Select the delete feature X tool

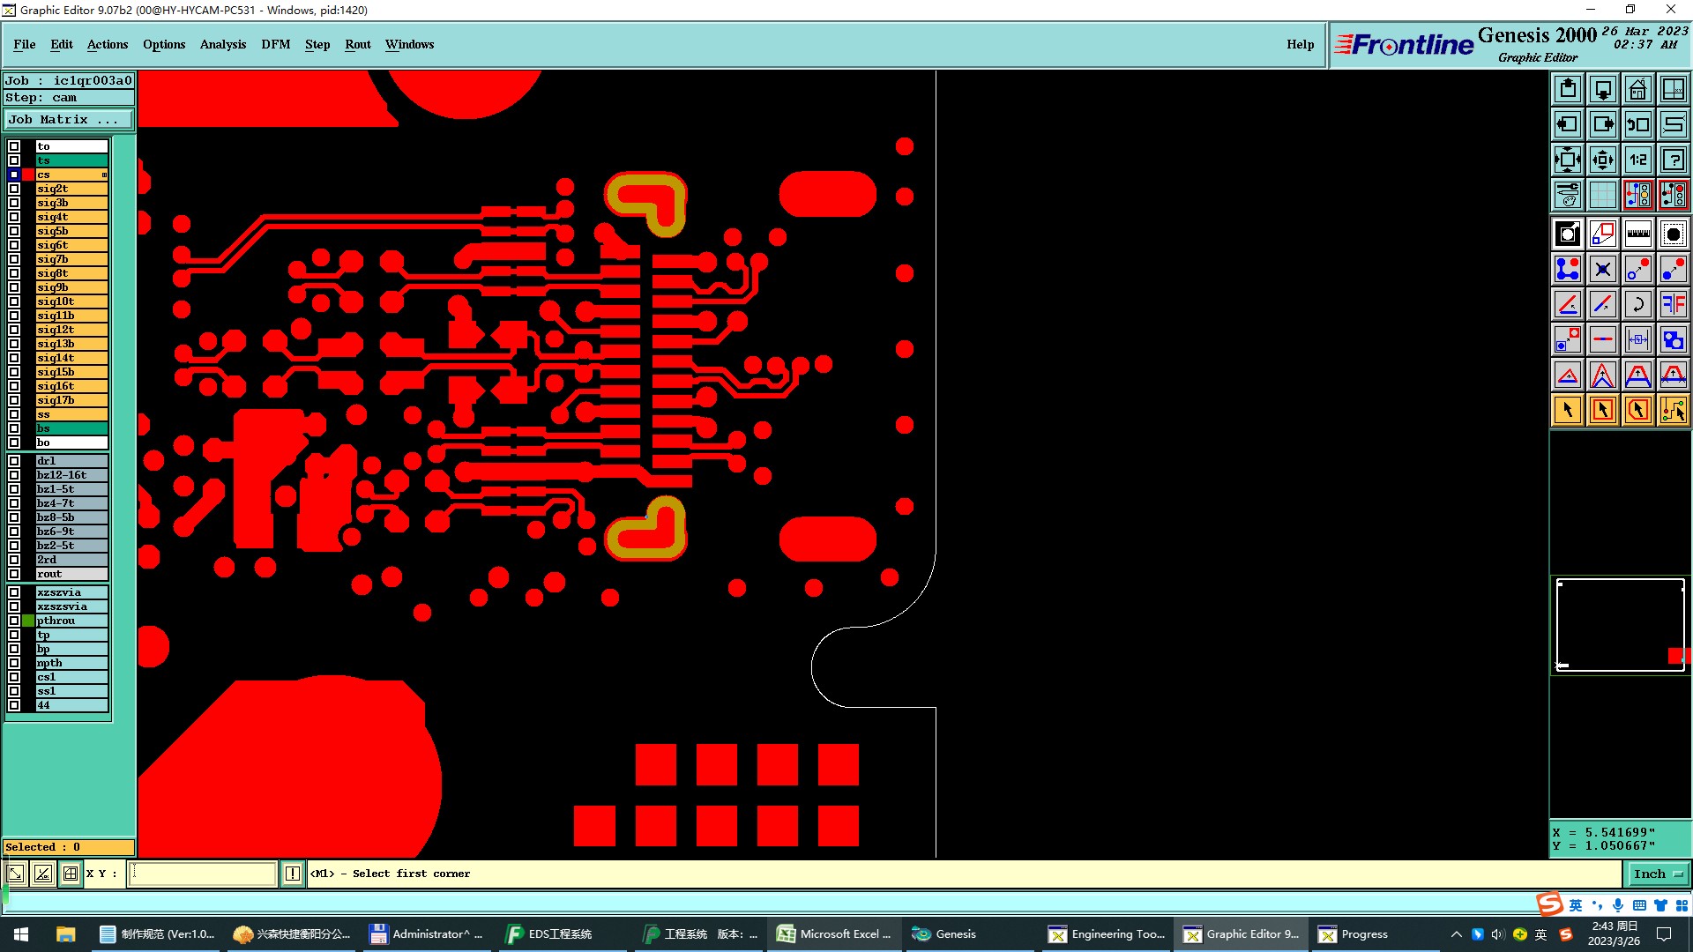point(1602,269)
